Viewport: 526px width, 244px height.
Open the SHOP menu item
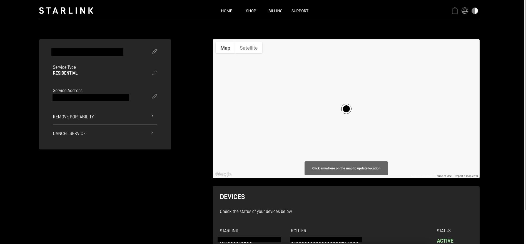(x=251, y=11)
